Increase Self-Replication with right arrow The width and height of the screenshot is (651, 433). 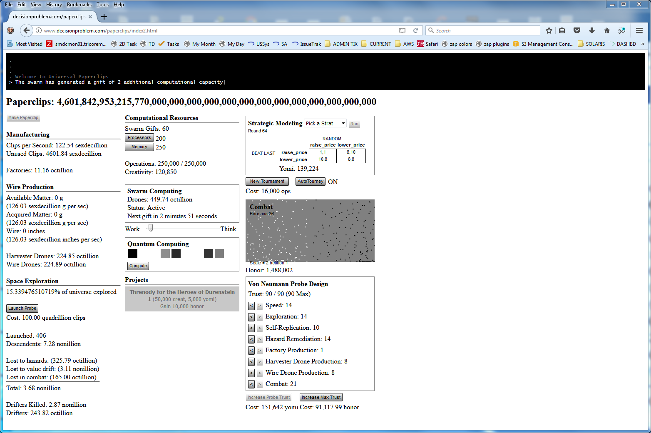(x=259, y=328)
